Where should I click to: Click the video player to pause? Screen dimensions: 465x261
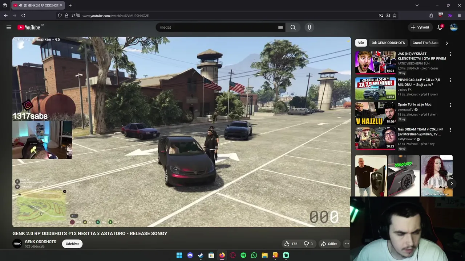[182, 132]
